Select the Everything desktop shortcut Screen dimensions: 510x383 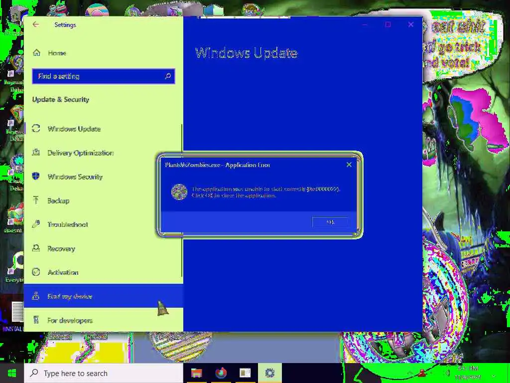pyautogui.click(x=14, y=268)
